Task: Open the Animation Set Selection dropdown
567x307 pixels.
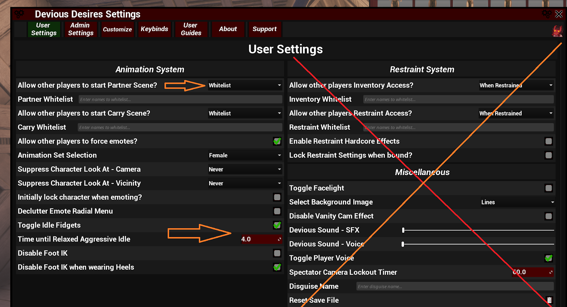Action: [x=245, y=155]
